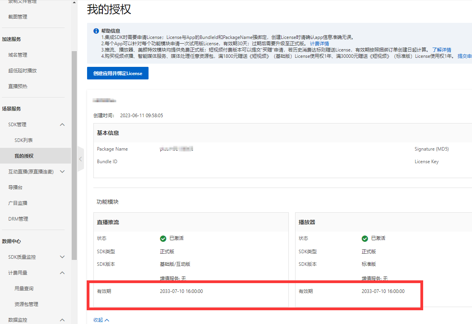This screenshot has width=472, height=324.
Task: Click 直播推流 validity date 2033-07-10 16:00:00
Action: coord(181,291)
